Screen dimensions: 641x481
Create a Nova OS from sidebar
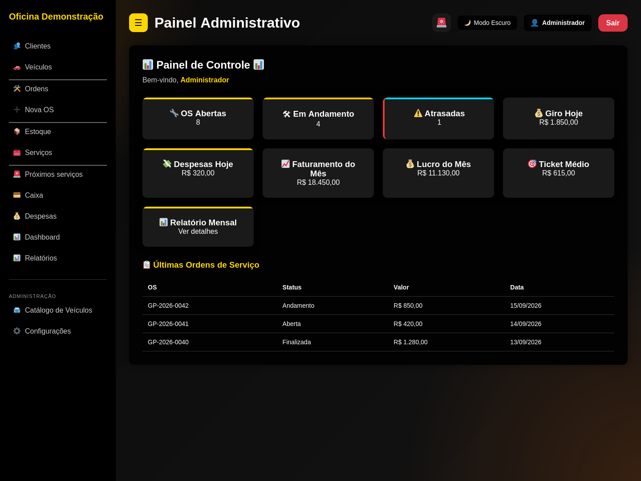(x=58, y=110)
